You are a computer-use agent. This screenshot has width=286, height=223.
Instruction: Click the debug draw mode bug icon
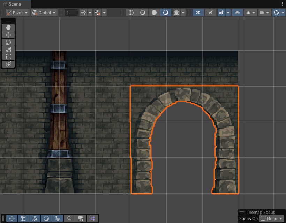point(176,13)
